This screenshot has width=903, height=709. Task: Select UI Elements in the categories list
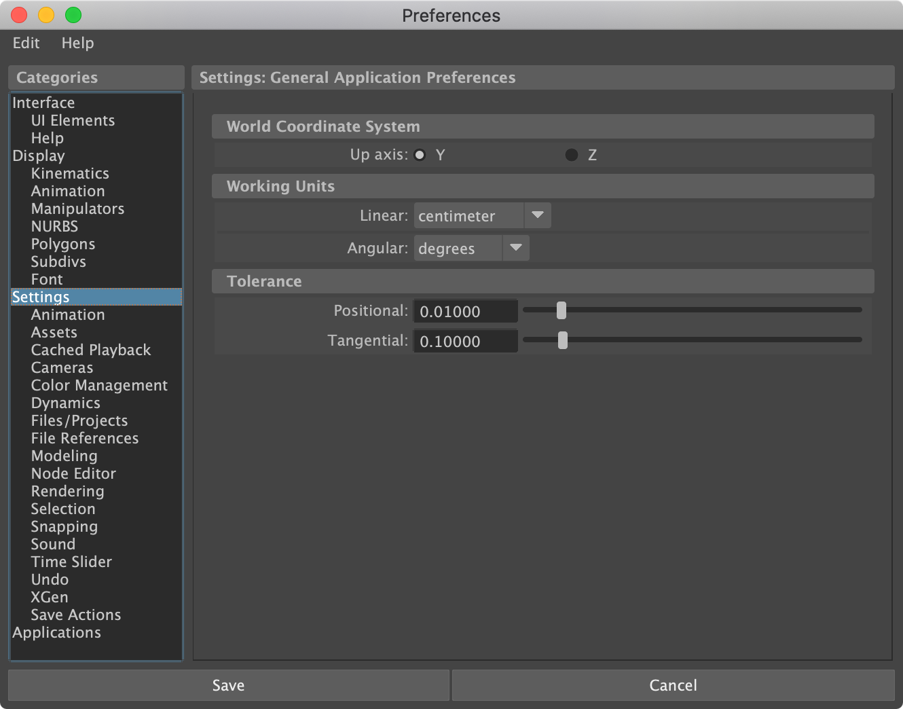click(73, 120)
